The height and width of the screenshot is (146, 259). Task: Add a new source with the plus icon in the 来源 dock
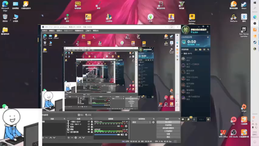68,138
